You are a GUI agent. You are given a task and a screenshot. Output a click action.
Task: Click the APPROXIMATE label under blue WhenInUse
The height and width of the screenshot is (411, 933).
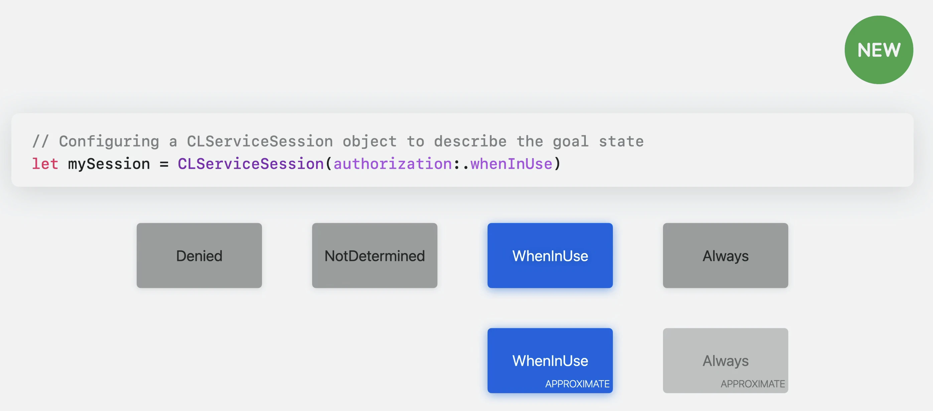[x=577, y=384]
